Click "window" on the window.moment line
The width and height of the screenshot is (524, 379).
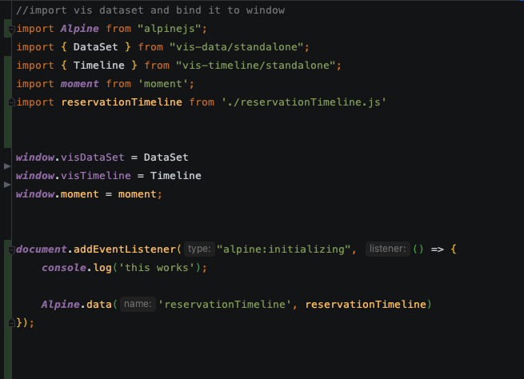35,194
